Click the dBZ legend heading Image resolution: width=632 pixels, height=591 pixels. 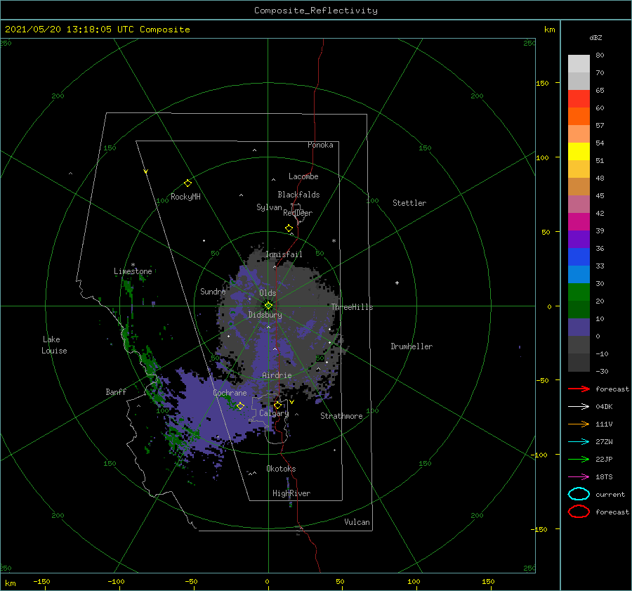pos(595,37)
